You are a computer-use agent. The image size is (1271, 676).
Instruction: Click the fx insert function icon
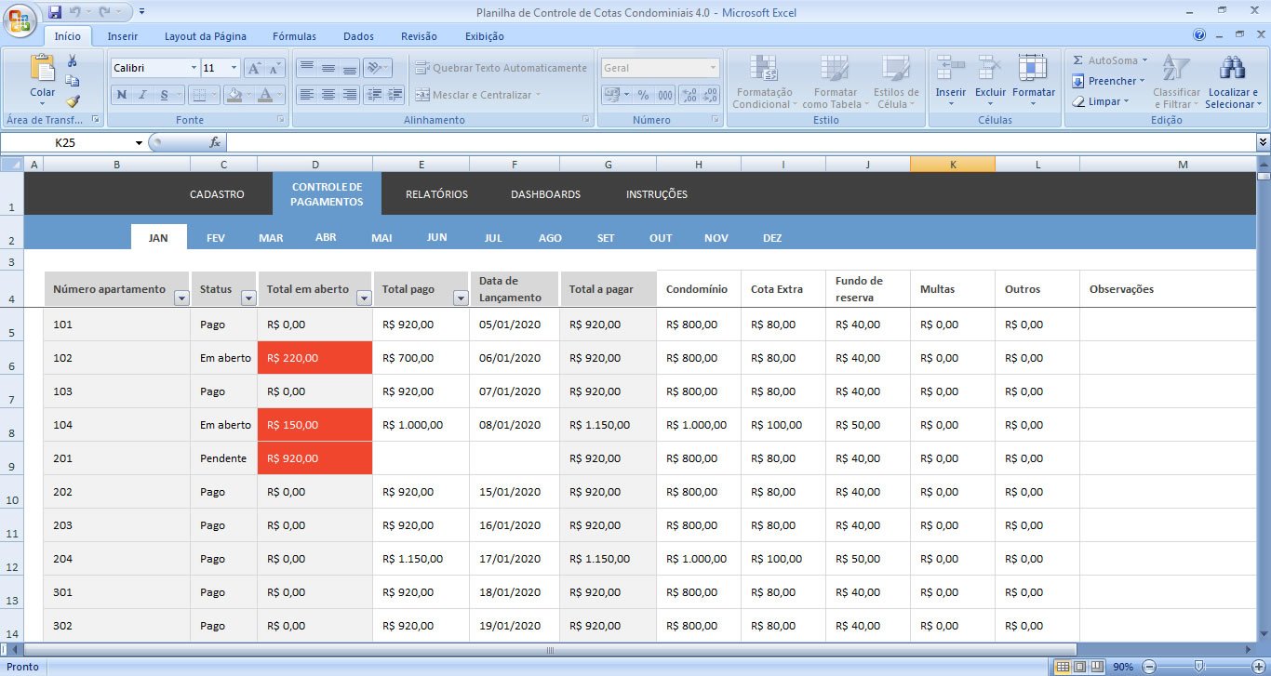point(215,142)
